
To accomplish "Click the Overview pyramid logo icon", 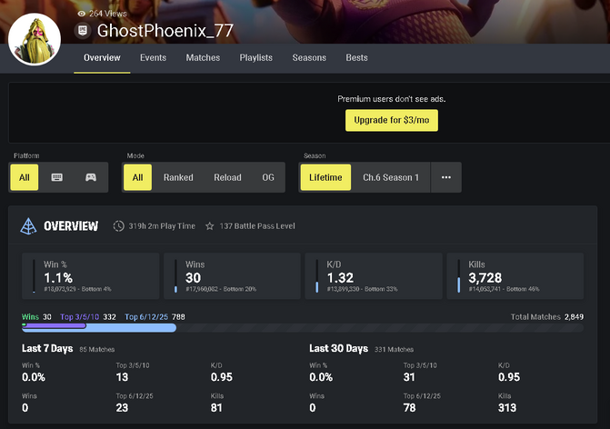I will pyautogui.click(x=28, y=226).
